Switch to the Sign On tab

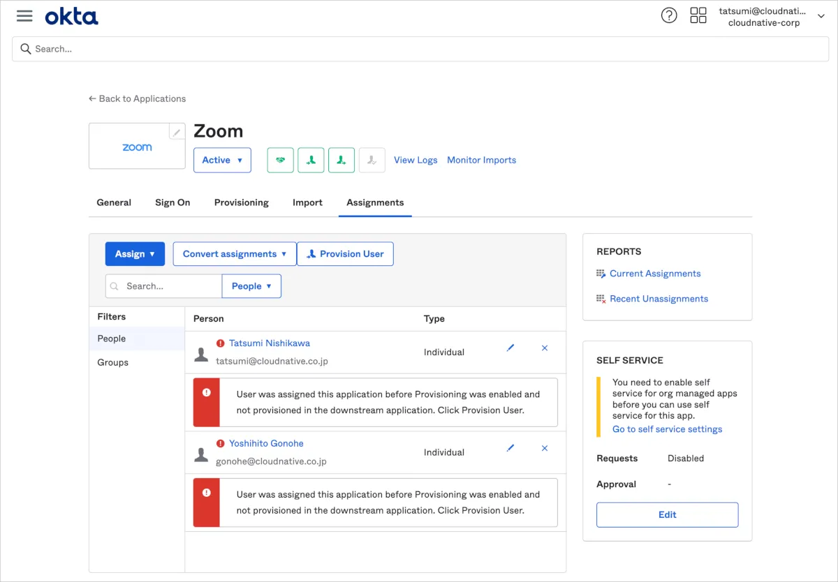[172, 202]
